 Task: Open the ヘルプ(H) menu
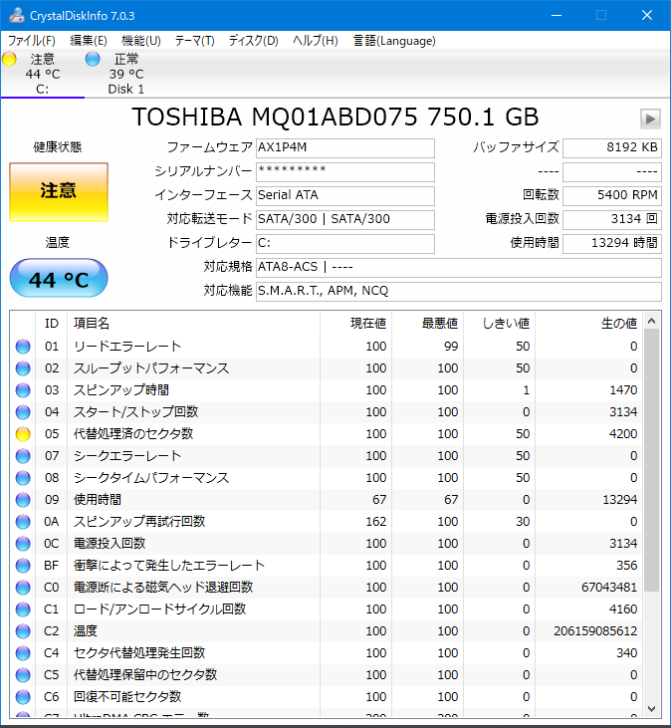(315, 41)
